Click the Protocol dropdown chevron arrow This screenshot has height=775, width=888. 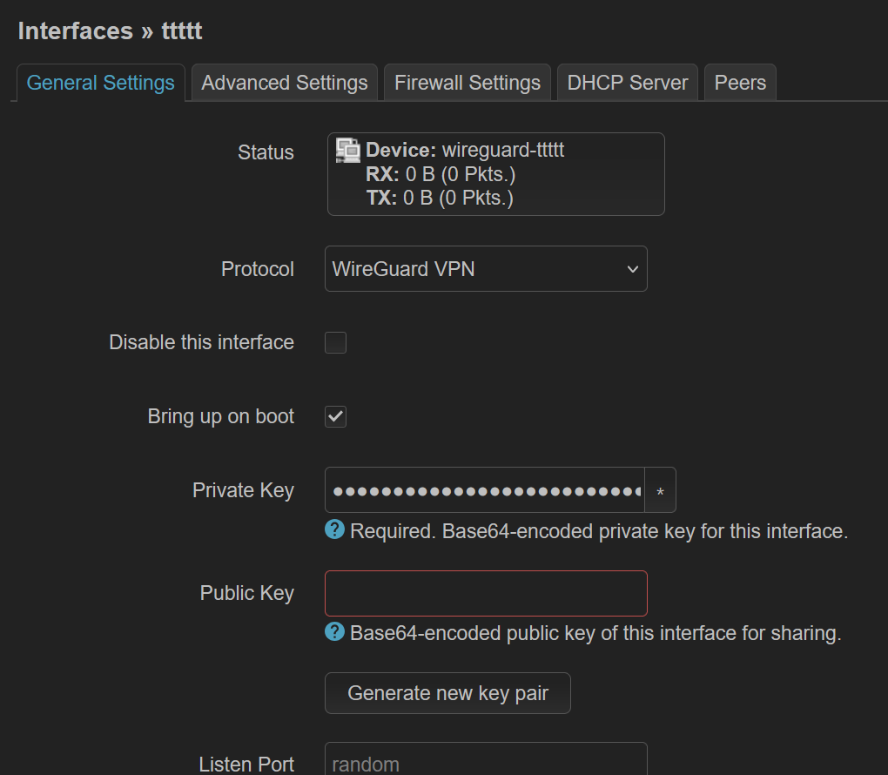coord(633,270)
